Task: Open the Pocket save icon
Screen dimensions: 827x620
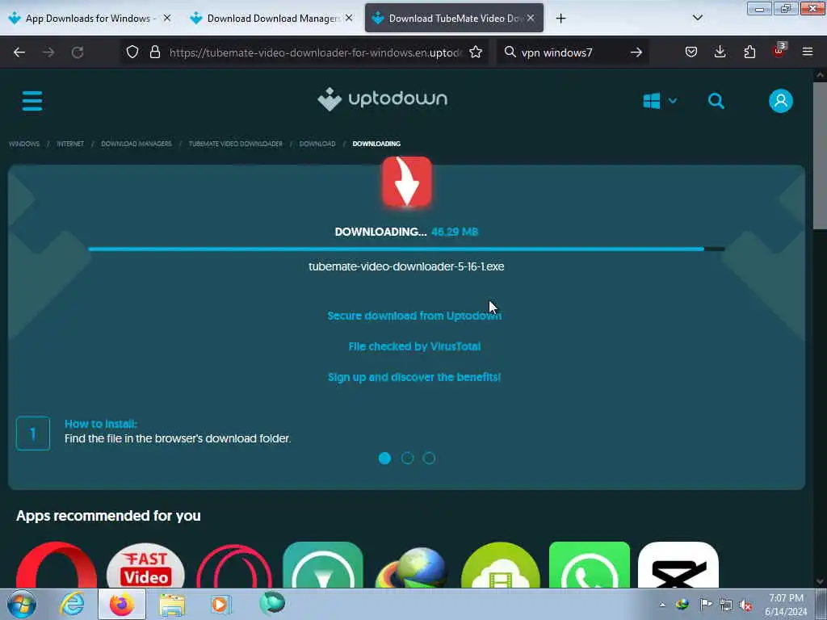Action: click(x=691, y=52)
